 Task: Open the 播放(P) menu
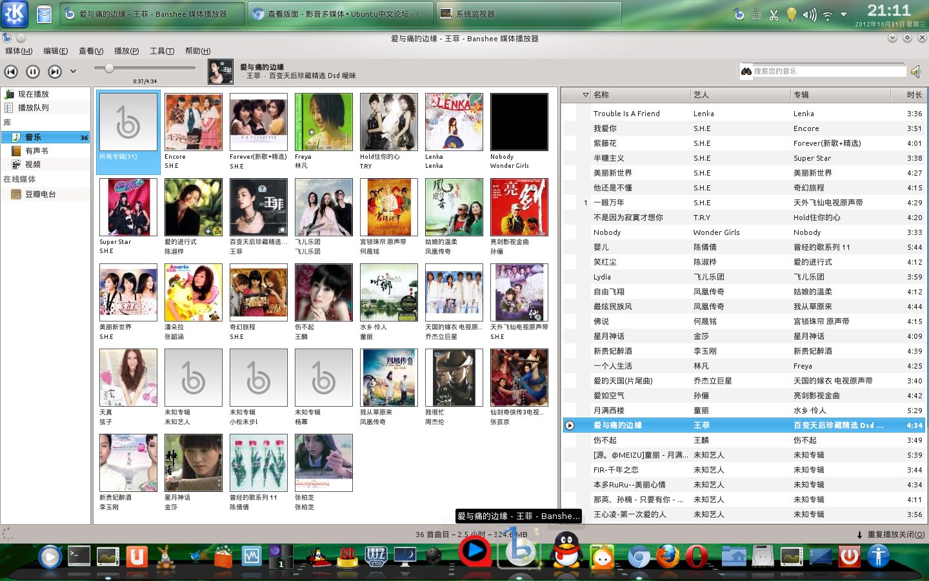126,51
